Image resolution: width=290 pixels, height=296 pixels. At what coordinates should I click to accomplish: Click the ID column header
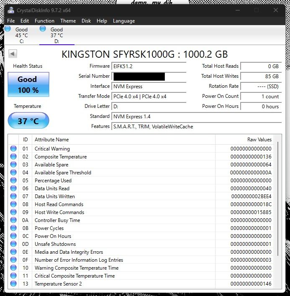(x=25, y=140)
